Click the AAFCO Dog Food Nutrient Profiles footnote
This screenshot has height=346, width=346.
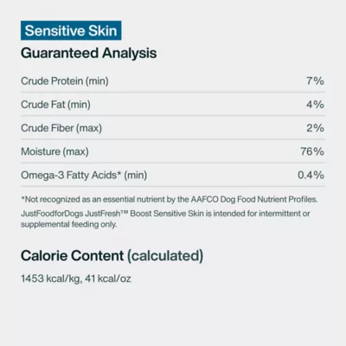tap(170, 199)
